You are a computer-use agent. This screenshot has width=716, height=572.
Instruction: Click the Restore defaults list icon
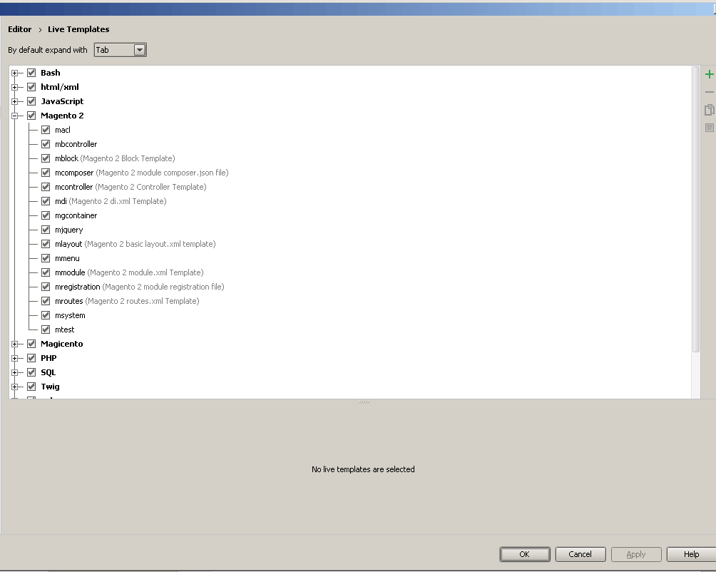(x=709, y=128)
